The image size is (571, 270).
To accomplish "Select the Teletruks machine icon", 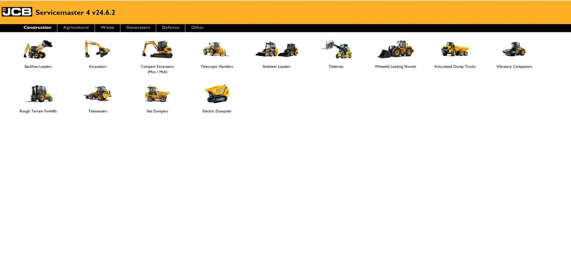I will click(336, 49).
